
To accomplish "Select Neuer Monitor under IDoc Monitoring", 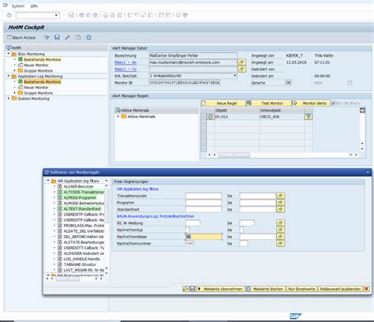I will point(36,66).
